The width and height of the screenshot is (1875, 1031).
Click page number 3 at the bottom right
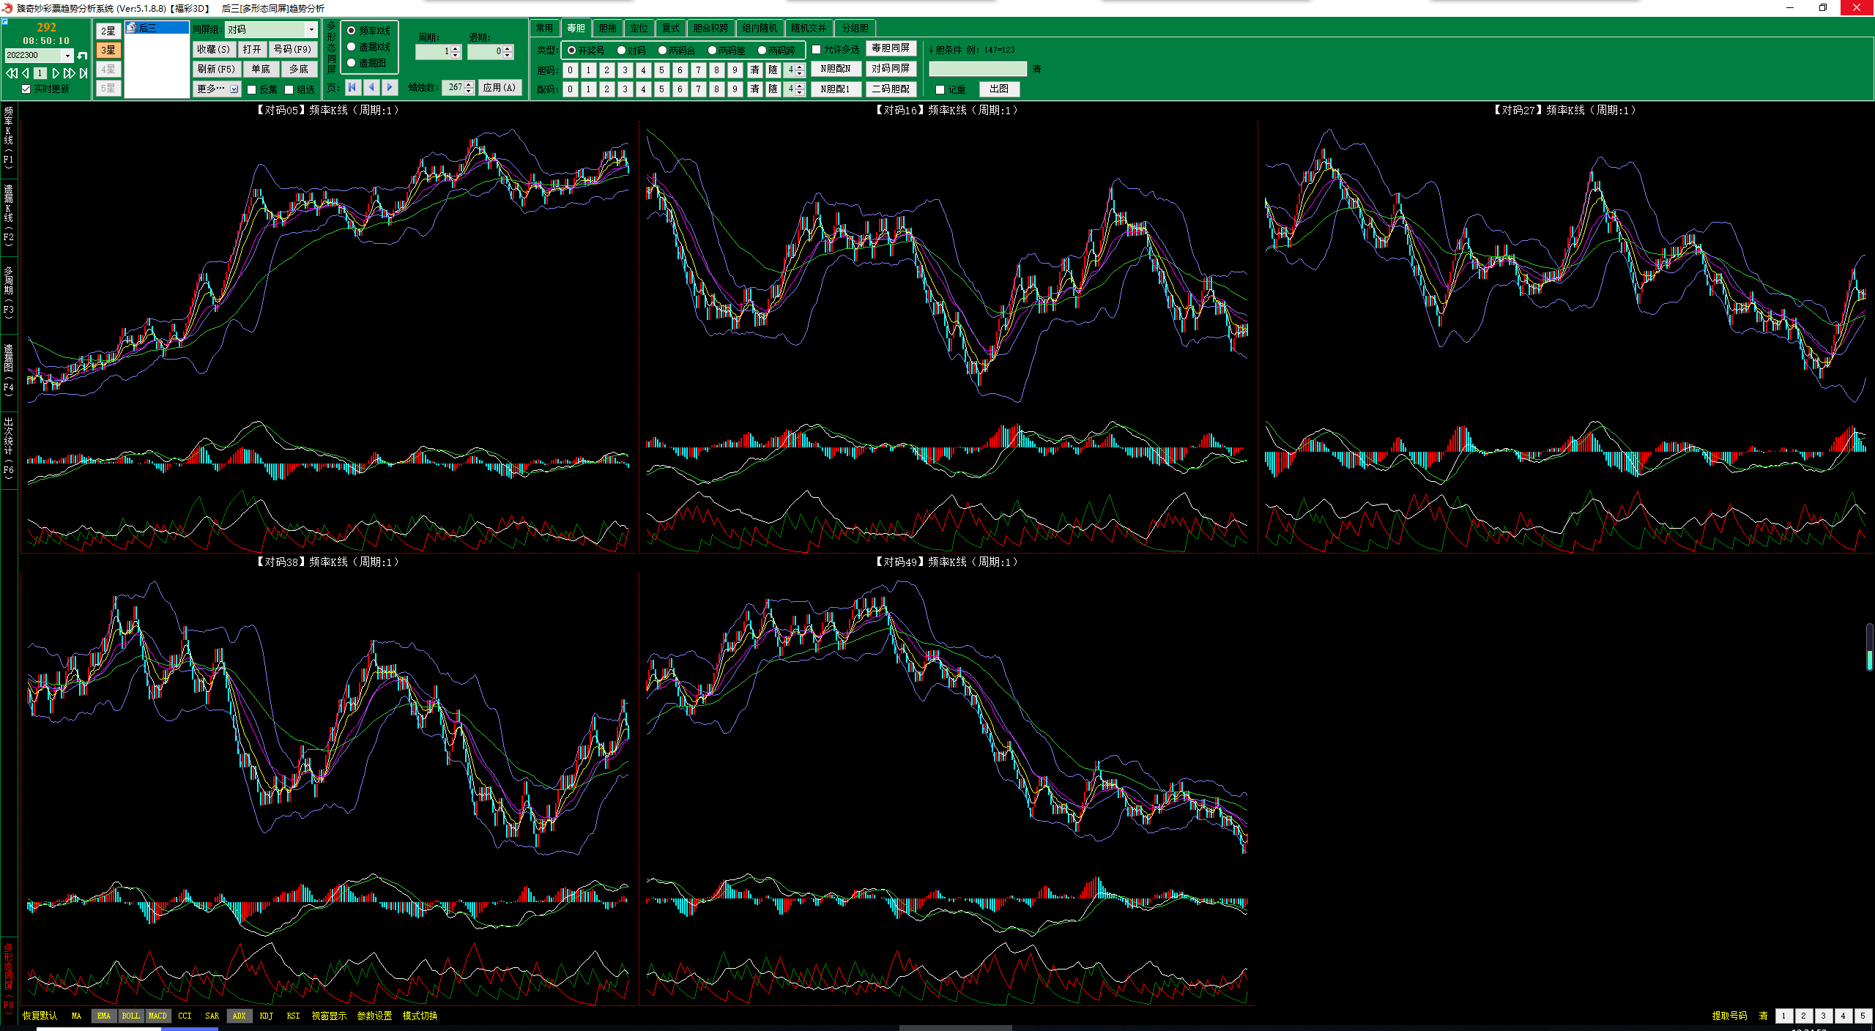click(x=1824, y=1016)
